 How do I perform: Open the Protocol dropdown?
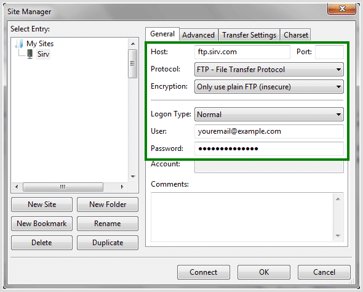pyautogui.click(x=269, y=69)
